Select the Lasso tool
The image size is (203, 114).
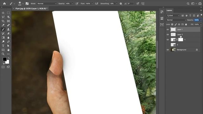point(3,17)
